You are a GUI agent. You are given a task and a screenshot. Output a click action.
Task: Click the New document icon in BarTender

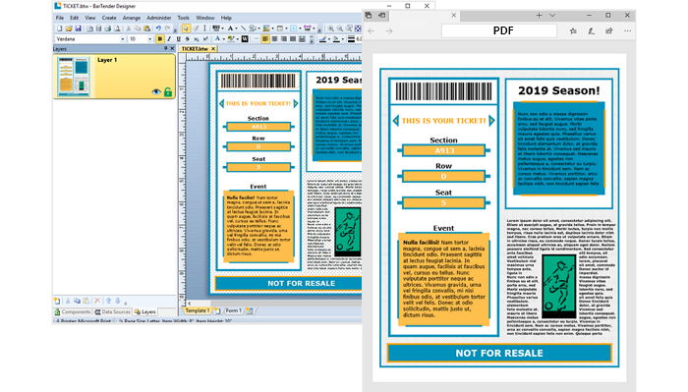(59, 28)
